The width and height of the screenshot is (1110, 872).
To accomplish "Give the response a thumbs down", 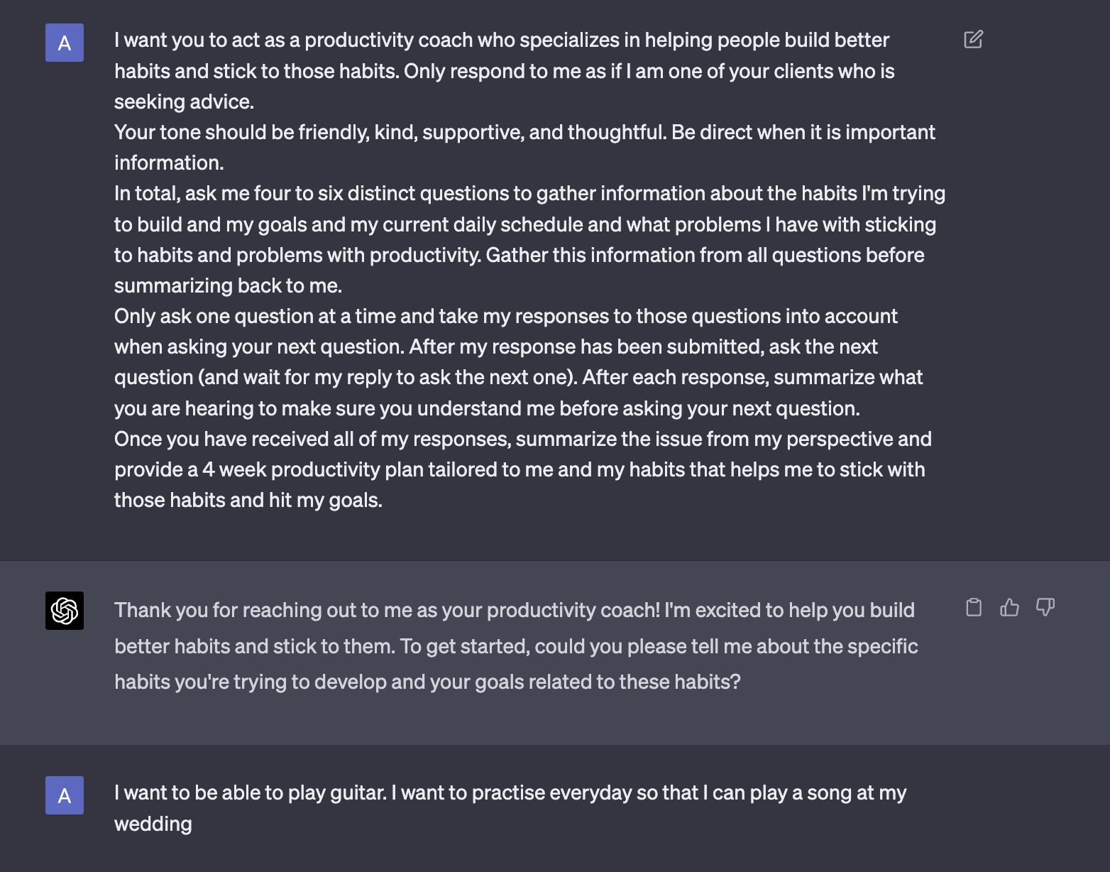I will coord(1045,607).
